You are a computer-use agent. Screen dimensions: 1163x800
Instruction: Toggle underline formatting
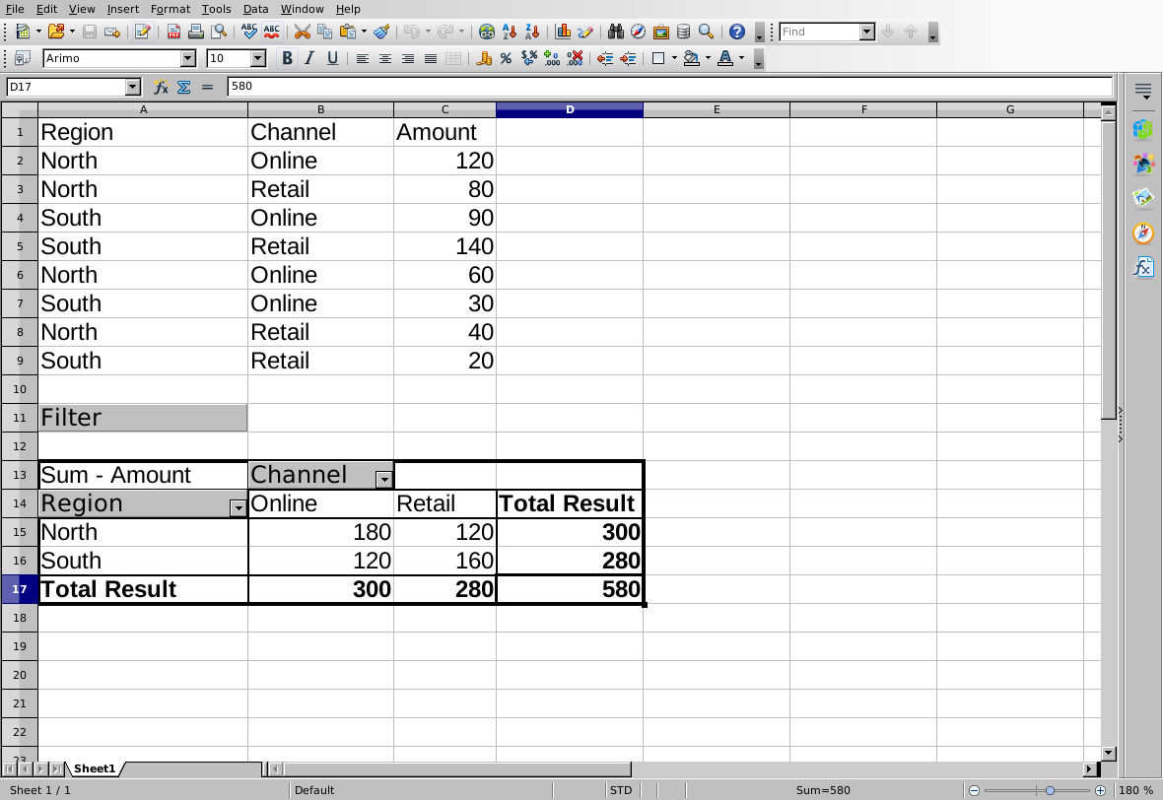click(332, 58)
